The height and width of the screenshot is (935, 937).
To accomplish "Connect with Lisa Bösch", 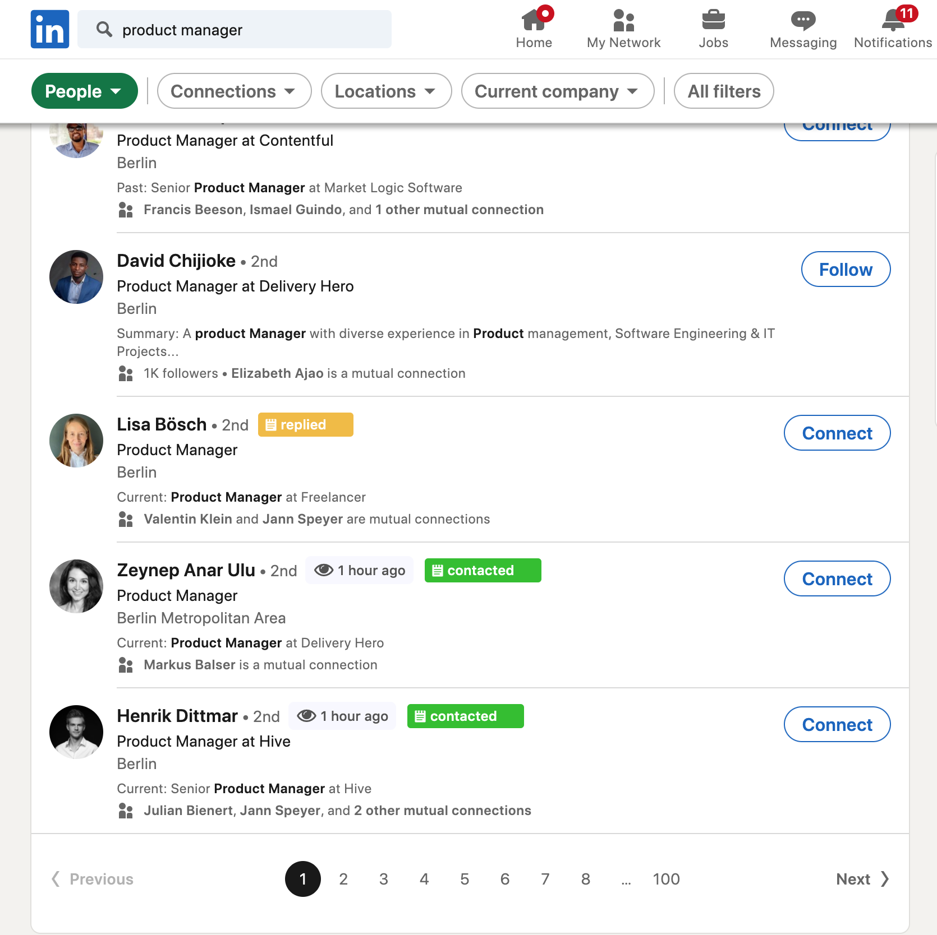I will coord(837,433).
